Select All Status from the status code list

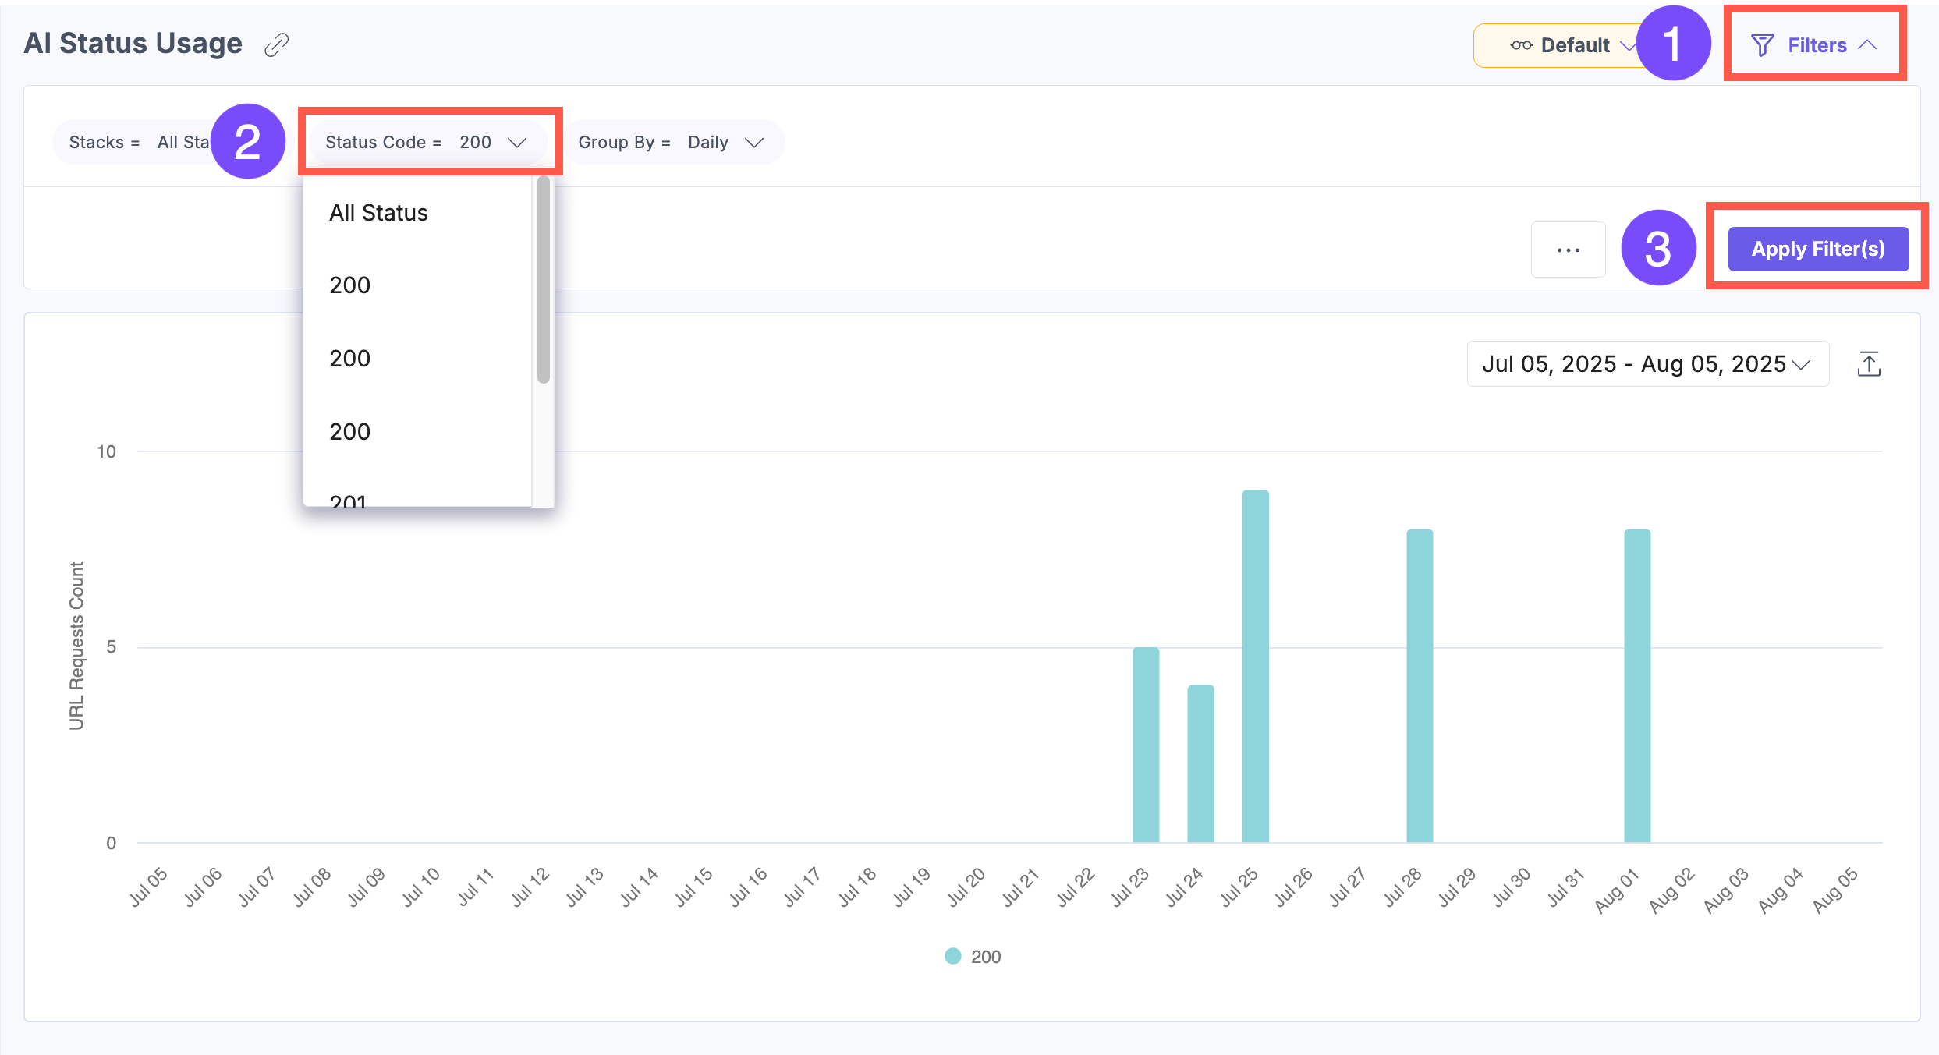pos(378,212)
